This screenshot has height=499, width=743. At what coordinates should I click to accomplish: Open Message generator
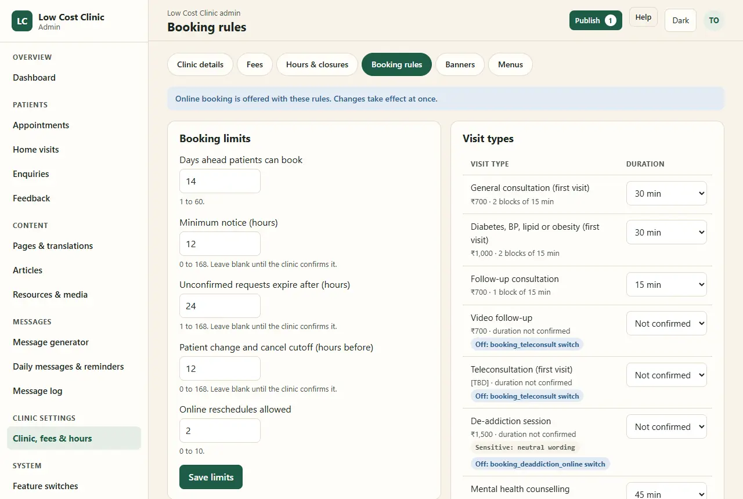click(x=74, y=342)
